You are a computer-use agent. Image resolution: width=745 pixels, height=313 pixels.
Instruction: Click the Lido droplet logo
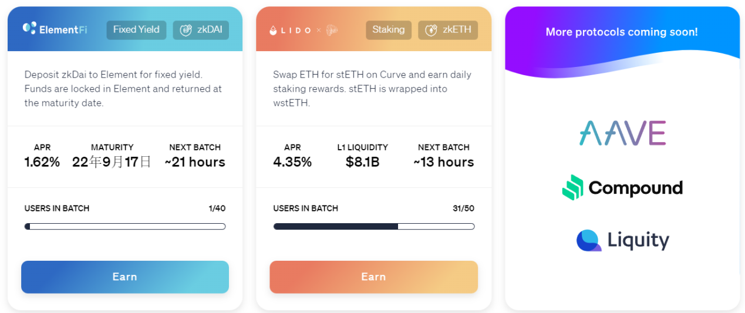(273, 30)
